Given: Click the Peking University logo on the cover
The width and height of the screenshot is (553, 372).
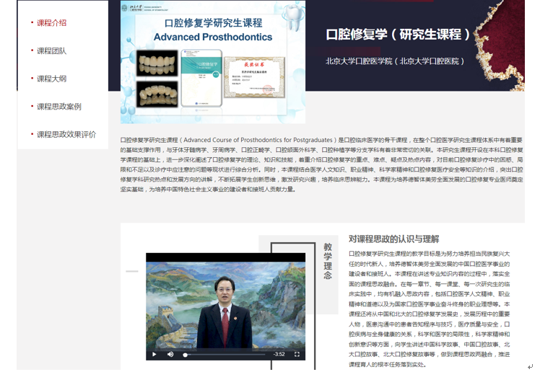Looking at the screenshot, I should click(x=146, y=8).
